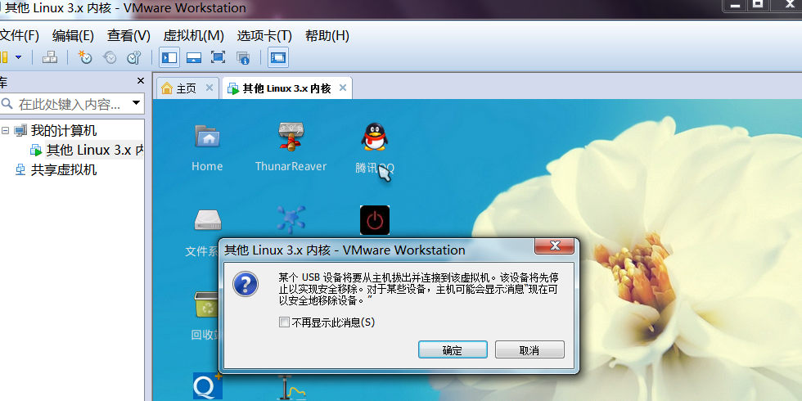
Task: Click the library search input field
Action: coord(65,105)
